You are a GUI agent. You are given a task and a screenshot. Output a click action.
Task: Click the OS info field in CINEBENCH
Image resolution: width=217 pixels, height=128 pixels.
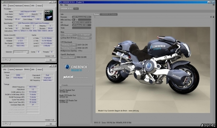(x=81, y=22)
